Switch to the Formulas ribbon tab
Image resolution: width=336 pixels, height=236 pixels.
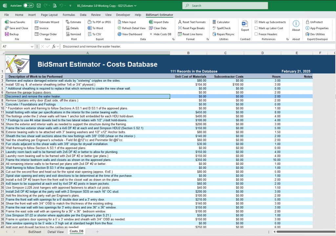69,15
